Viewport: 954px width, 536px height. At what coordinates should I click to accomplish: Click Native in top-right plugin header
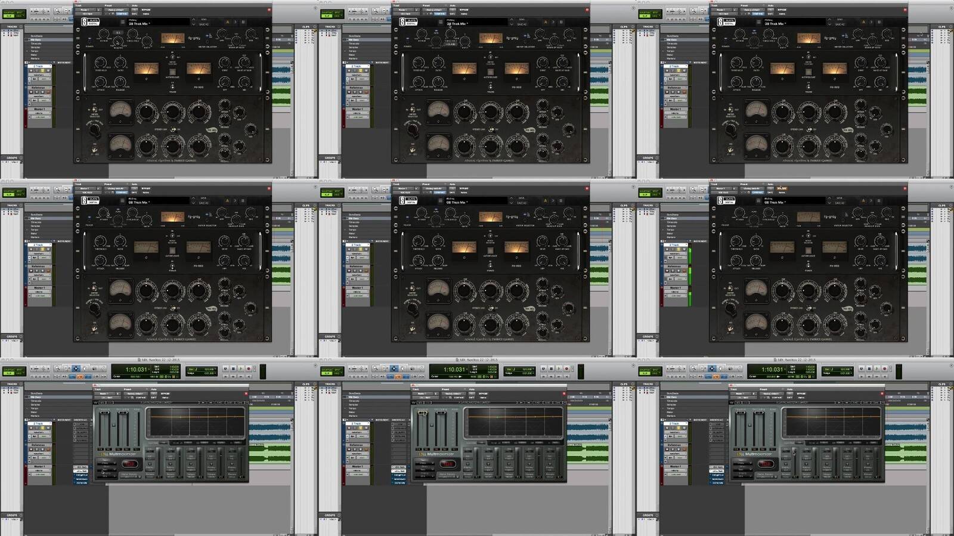pyautogui.click(x=781, y=14)
